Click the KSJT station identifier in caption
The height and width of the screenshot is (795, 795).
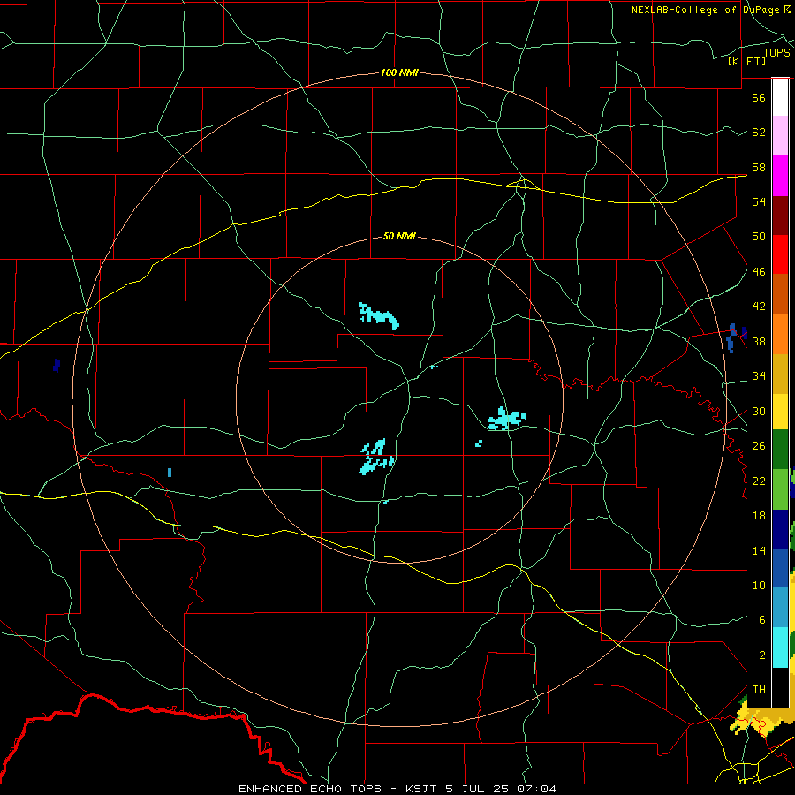[422, 789]
